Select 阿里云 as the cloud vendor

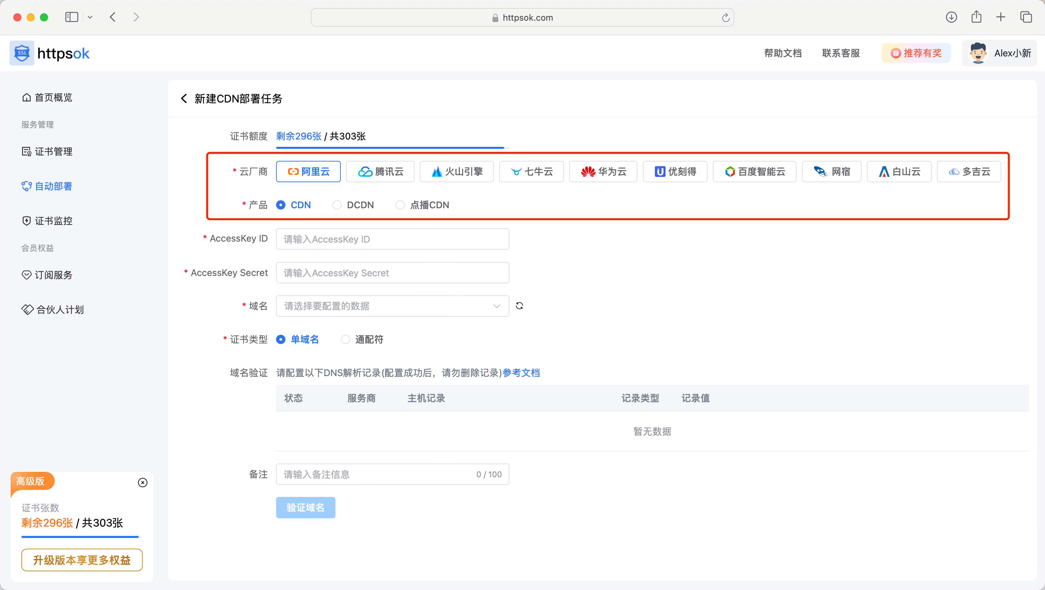(x=308, y=171)
